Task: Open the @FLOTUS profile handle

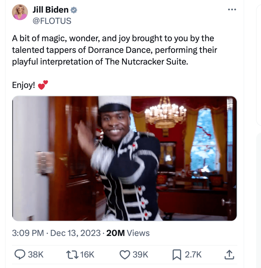Action: coord(52,21)
